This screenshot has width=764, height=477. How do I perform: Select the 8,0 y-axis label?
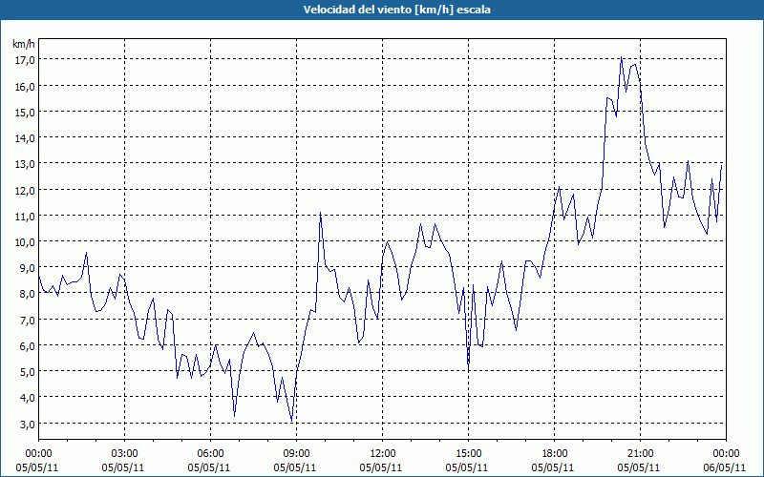click(x=28, y=294)
